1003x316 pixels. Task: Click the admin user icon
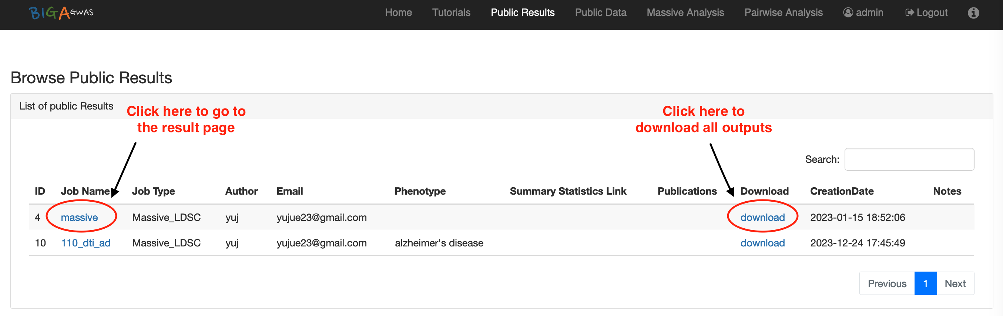click(x=848, y=13)
